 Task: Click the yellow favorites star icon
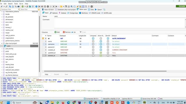coord(39,10)
